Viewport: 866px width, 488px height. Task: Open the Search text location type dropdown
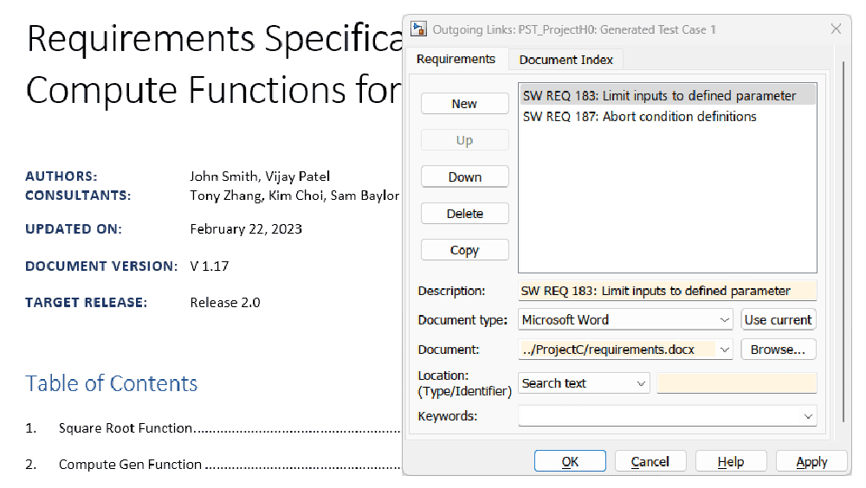(641, 383)
